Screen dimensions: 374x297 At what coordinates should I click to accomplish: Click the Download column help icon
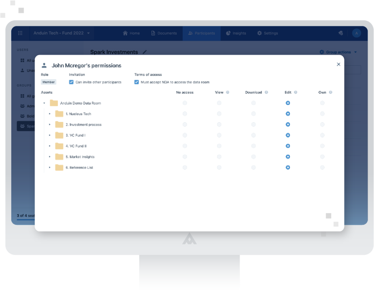pyautogui.click(x=266, y=92)
